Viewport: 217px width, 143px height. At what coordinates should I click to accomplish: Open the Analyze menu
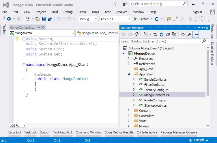click(x=122, y=12)
